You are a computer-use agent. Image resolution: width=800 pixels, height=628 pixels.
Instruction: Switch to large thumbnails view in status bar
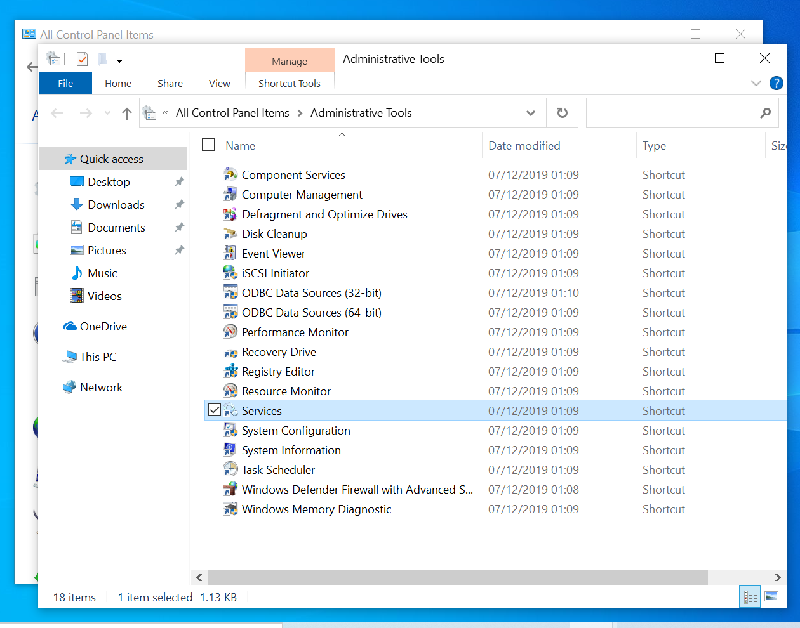pyautogui.click(x=772, y=596)
